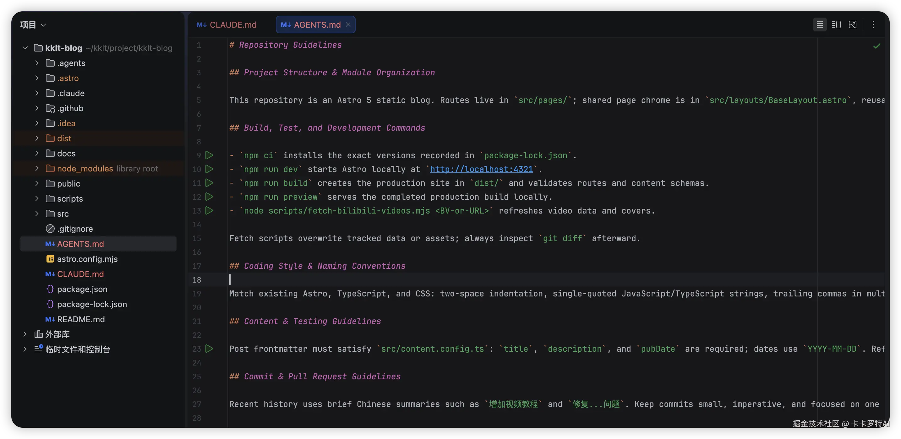
Task: Open the editor's more options kebab menu
Action: pyautogui.click(x=873, y=24)
